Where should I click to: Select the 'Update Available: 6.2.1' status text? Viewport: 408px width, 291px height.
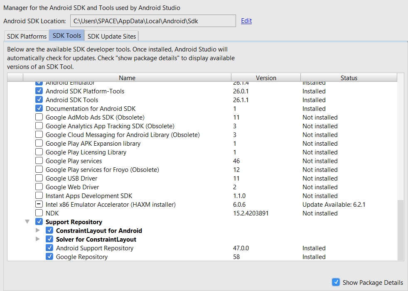334,205
